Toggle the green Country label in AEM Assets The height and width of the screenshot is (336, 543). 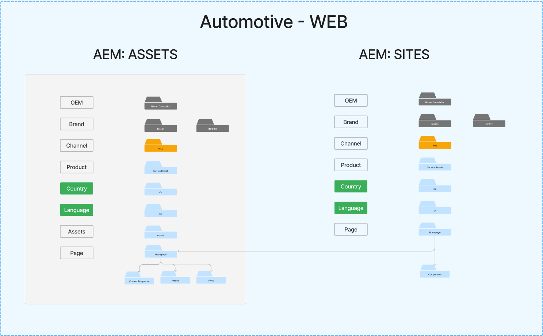(x=76, y=188)
